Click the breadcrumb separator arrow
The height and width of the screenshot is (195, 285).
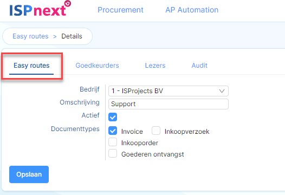(x=55, y=36)
